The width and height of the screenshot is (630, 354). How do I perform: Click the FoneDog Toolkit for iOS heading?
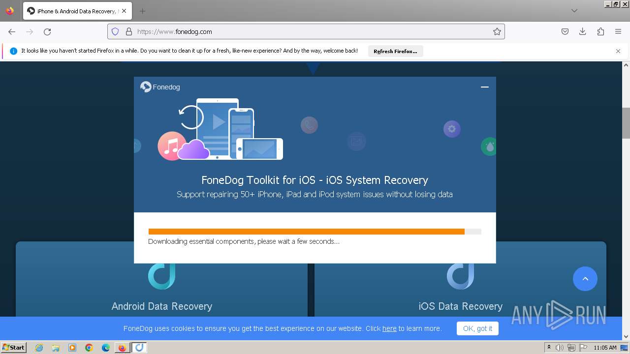point(315,180)
